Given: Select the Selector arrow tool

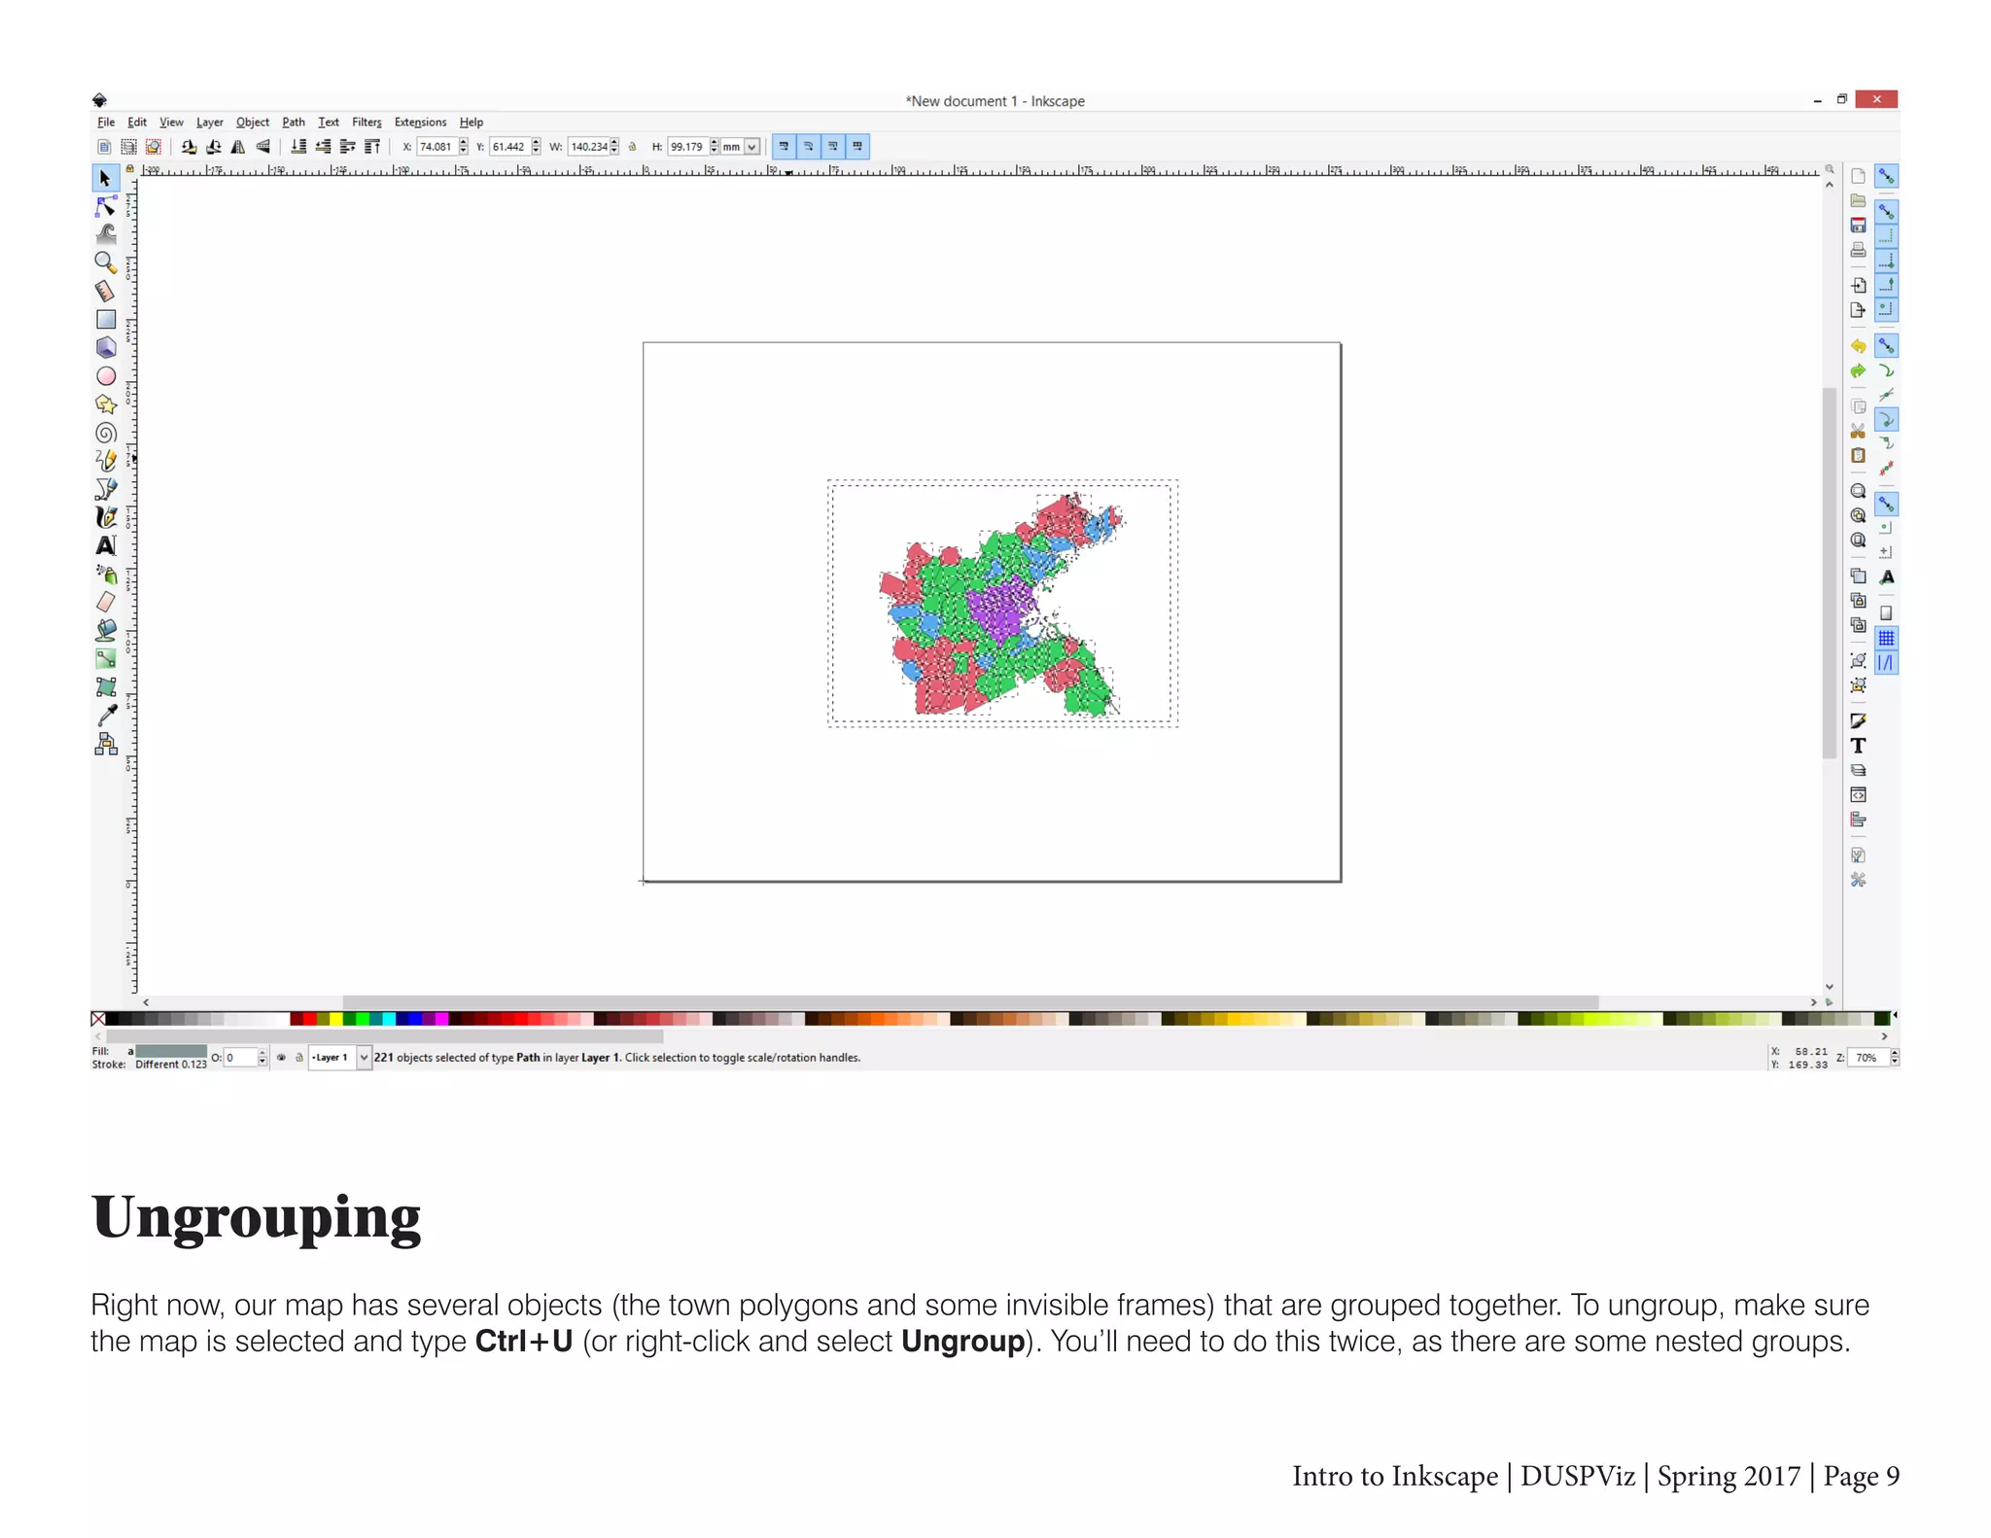Looking at the screenshot, I should (x=105, y=178).
